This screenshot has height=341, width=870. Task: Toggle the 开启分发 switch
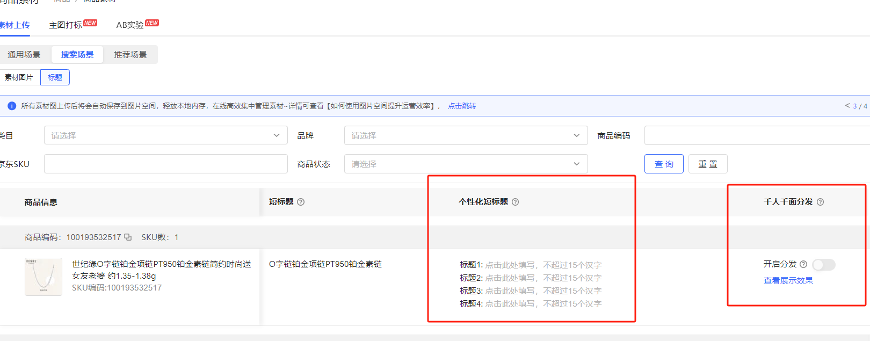pos(823,264)
